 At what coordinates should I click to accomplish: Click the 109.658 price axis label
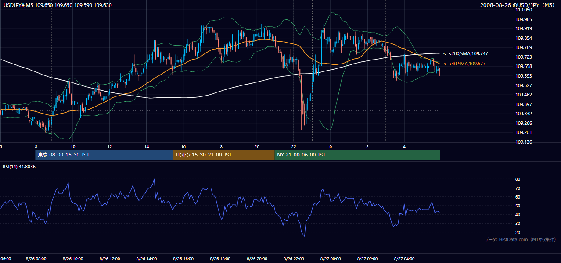pyautogui.click(x=524, y=66)
